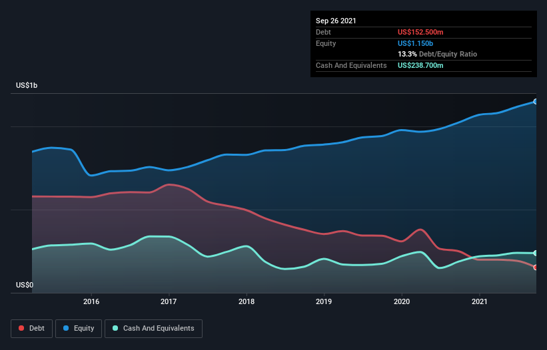This screenshot has height=350, width=547.
Task: Click the 2020 x-axis label
Action: click(402, 301)
